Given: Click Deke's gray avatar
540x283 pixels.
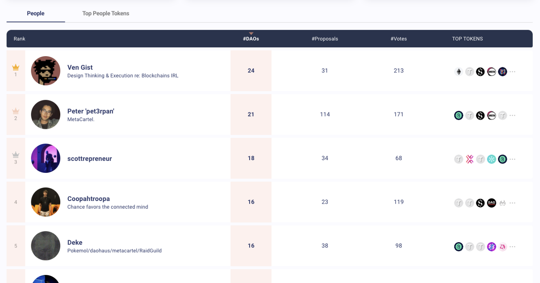Looking at the screenshot, I should click(x=46, y=246).
